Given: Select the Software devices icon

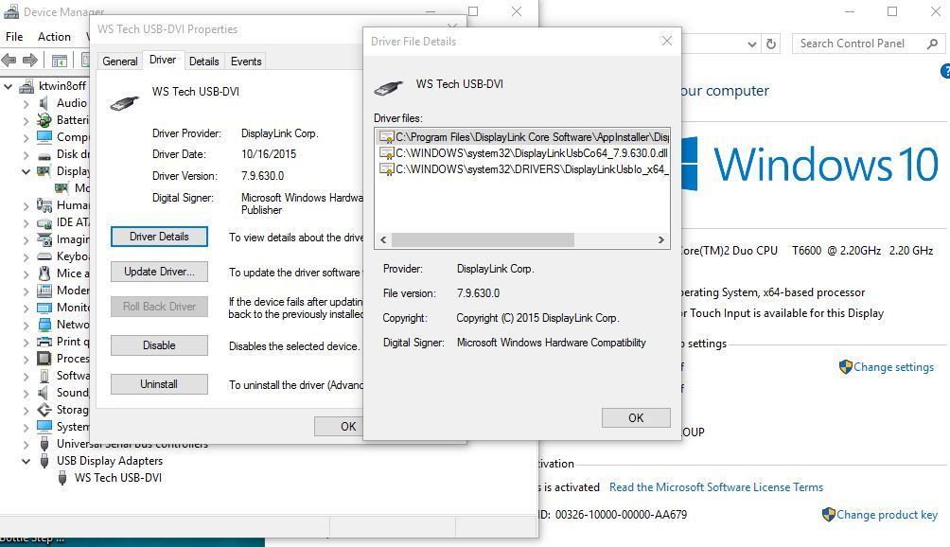Looking at the screenshot, I should click(x=44, y=376).
